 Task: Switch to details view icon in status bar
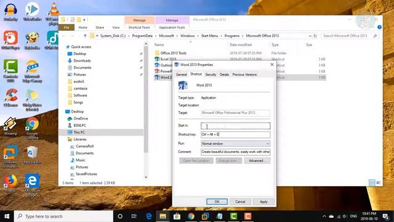[x=372, y=183]
